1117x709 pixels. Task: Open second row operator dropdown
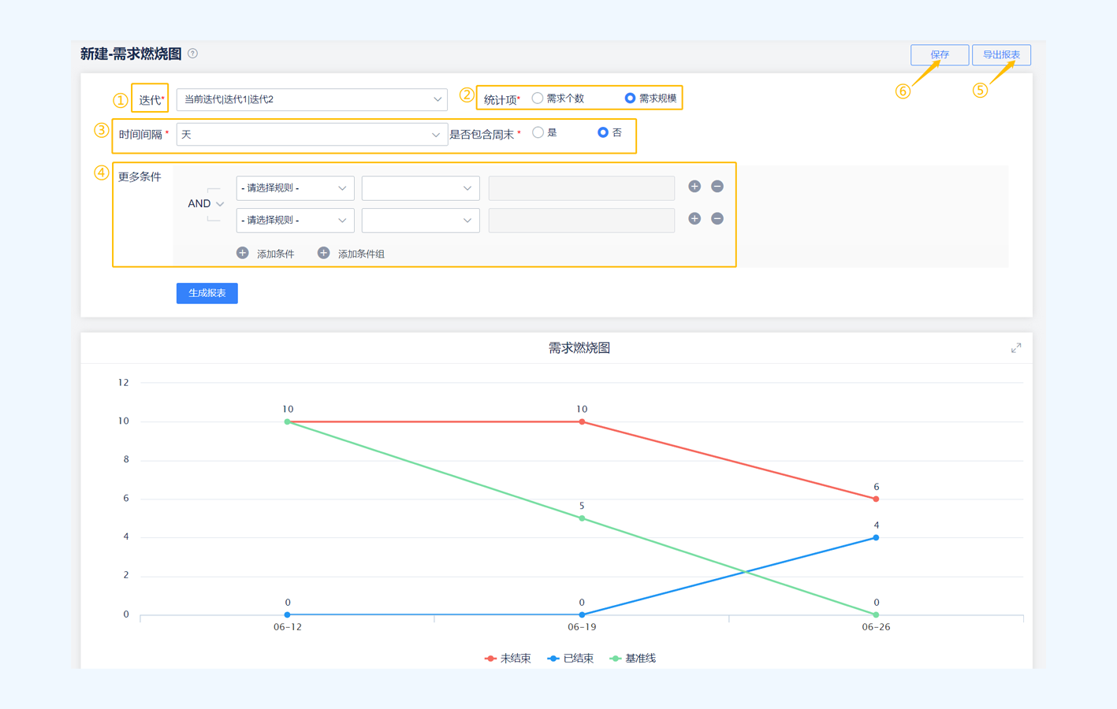(x=420, y=221)
